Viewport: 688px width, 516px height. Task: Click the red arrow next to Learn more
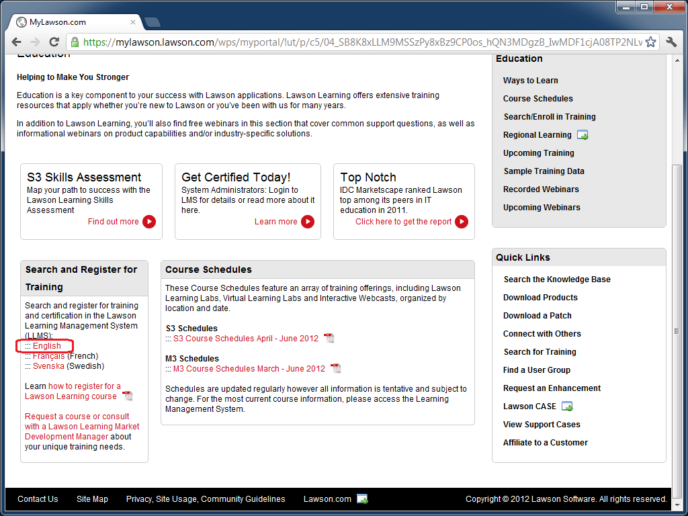coord(308,222)
